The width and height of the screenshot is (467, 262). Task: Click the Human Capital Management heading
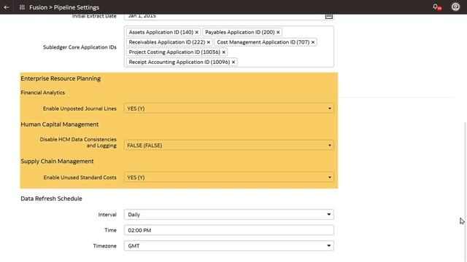[60, 124]
